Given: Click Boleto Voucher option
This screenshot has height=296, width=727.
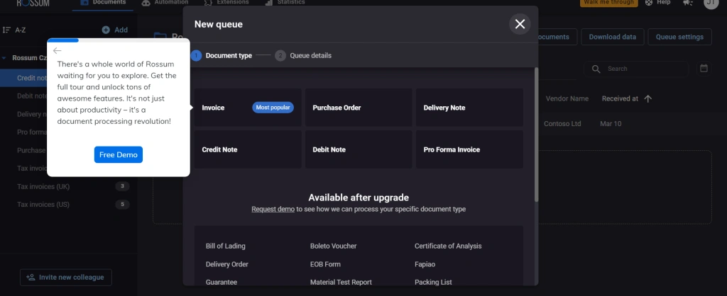Looking at the screenshot, I should point(334,246).
